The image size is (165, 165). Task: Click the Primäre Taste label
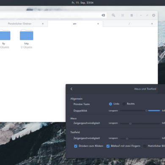(x=82, y=104)
